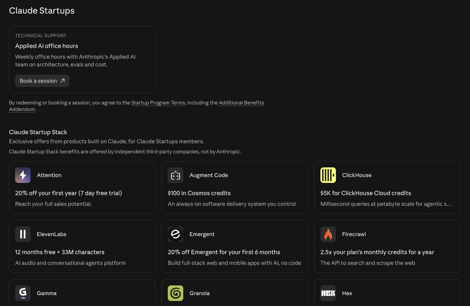Viewport: 470px width, 306px height.
Task: Click "An always-on software delivery system" description
Action: (232, 204)
